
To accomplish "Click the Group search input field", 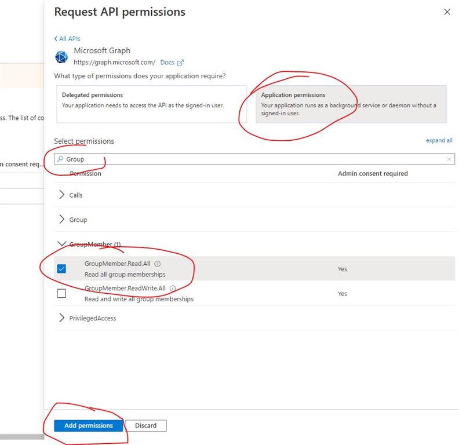I will [x=254, y=159].
